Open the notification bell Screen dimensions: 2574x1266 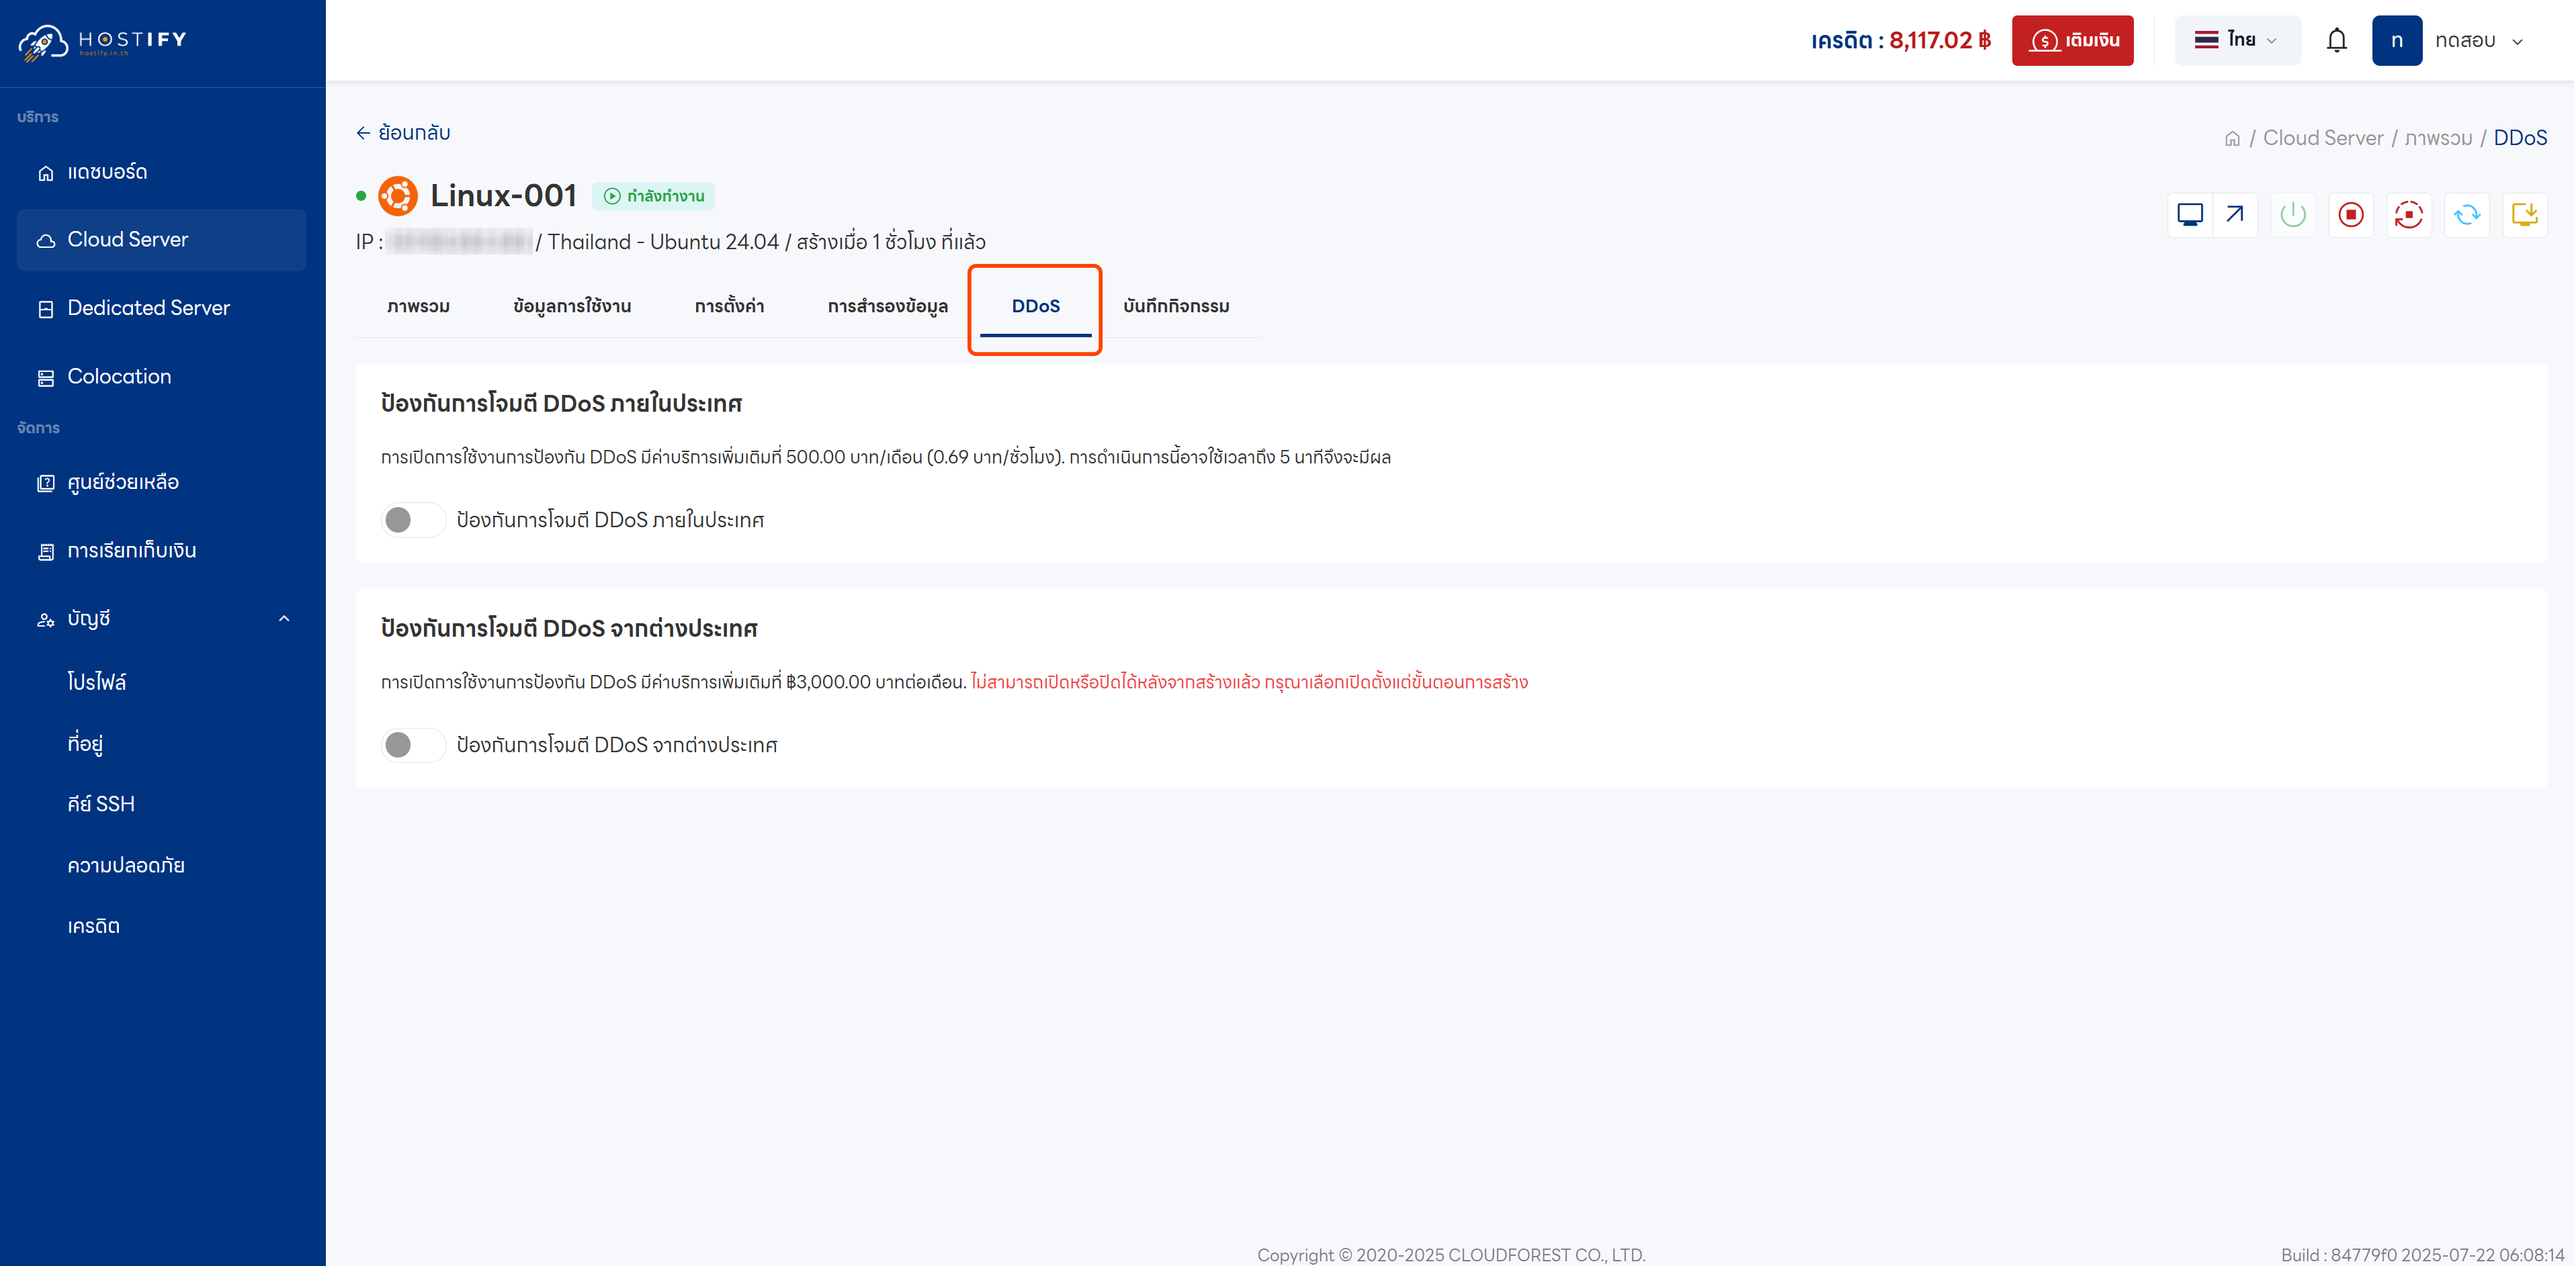point(2336,40)
